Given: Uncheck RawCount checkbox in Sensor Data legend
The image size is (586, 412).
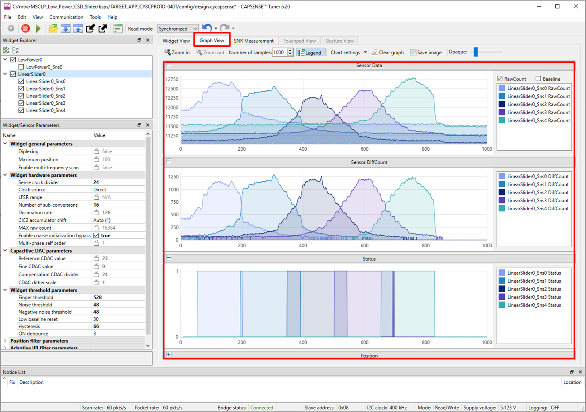Looking at the screenshot, I should click(x=500, y=79).
